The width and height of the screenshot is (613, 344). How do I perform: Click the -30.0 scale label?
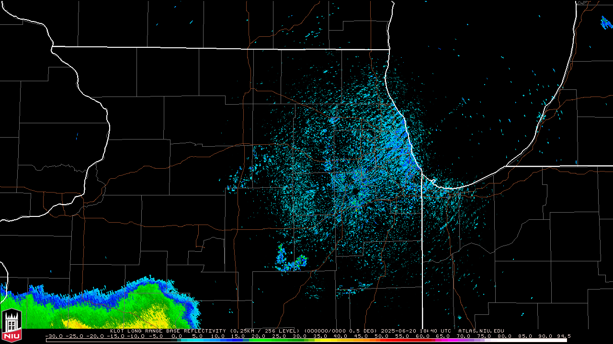point(54,336)
